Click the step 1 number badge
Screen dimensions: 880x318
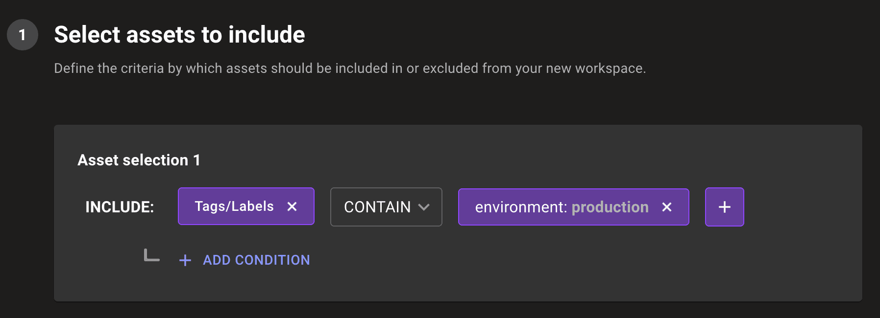click(22, 34)
